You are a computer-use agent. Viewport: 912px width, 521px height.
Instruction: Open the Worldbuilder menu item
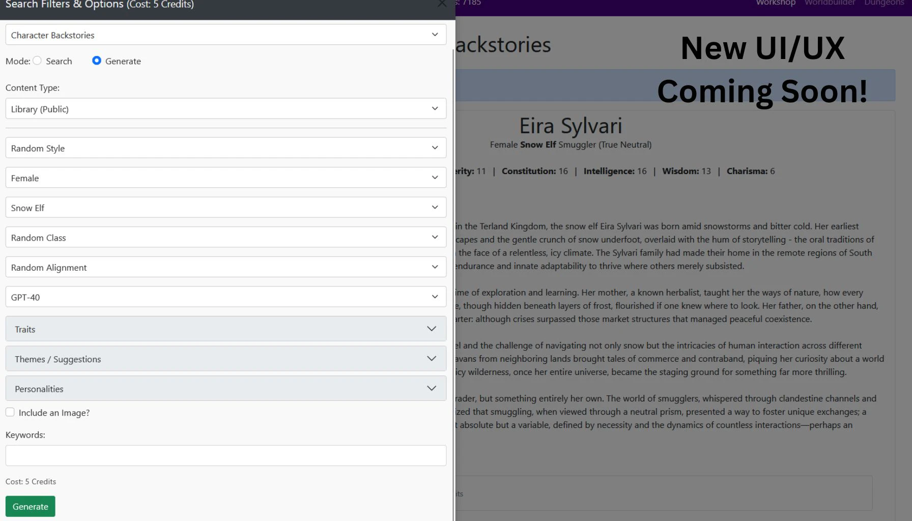pos(830,3)
